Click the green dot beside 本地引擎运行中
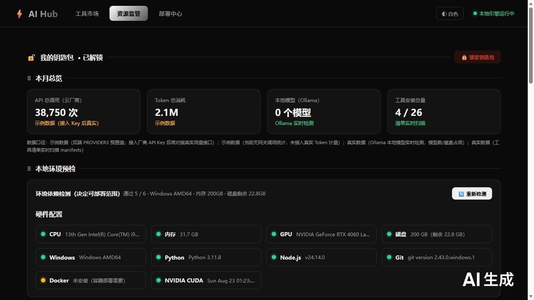 pos(475,13)
